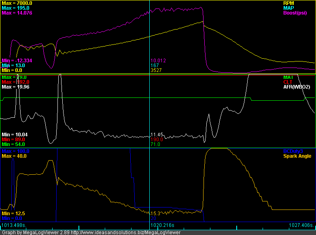Screen dimensions: 316x235
Task: Click the 1020.216s cursor time marker
Action: (x=162, y=225)
